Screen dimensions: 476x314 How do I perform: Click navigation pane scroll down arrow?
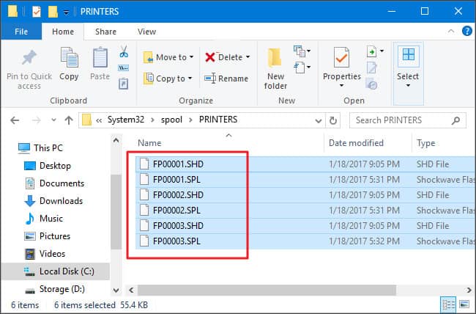tap(116, 291)
